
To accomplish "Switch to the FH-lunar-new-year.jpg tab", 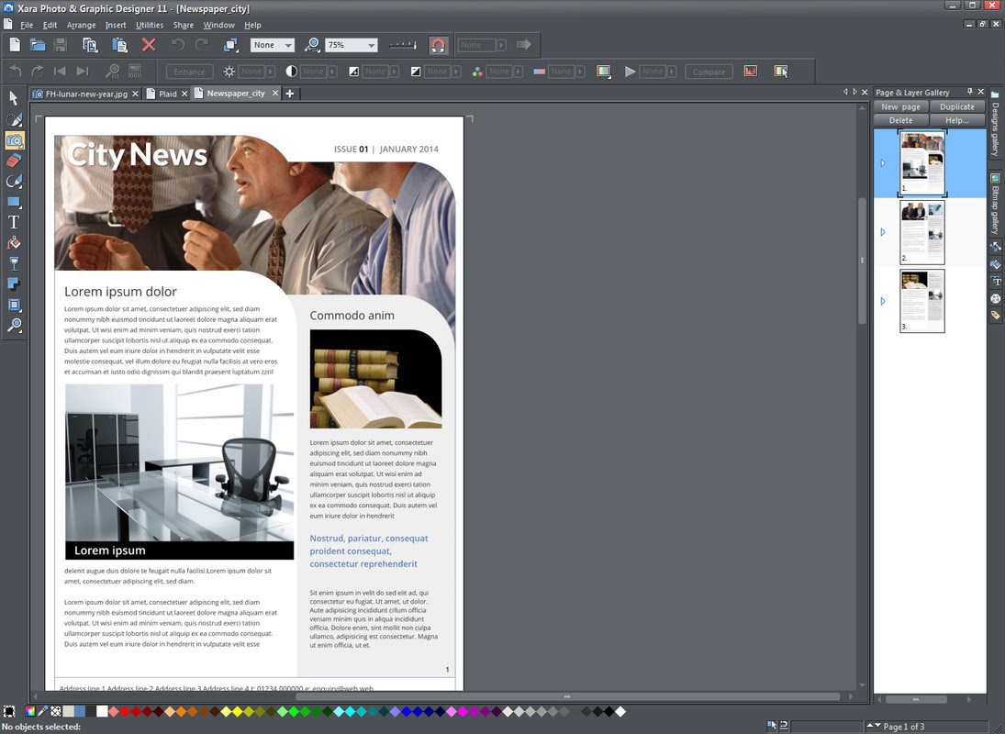I will pyautogui.click(x=86, y=94).
